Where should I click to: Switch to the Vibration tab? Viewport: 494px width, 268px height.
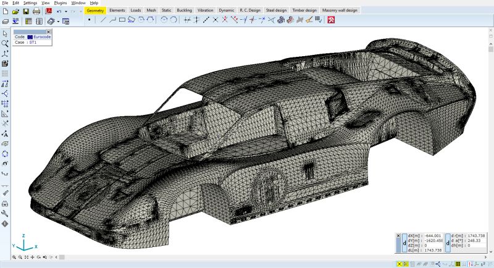click(x=206, y=10)
